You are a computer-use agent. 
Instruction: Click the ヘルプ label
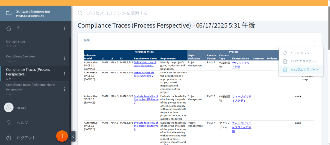(22, 123)
